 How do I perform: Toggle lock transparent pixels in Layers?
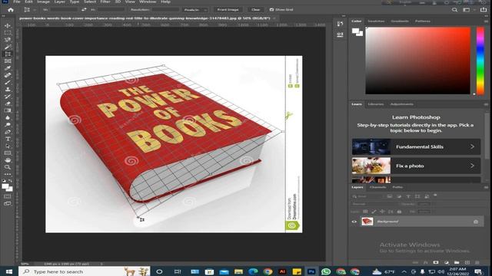(x=365, y=212)
